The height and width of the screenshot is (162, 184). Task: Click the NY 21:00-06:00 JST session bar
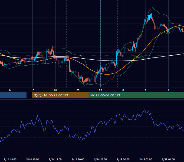pyautogui.click(x=136, y=95)
